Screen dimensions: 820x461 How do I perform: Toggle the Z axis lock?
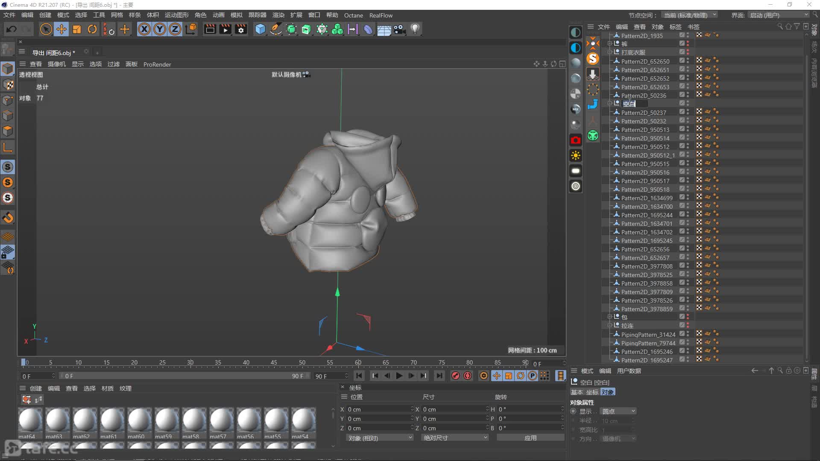pos(175,29)
